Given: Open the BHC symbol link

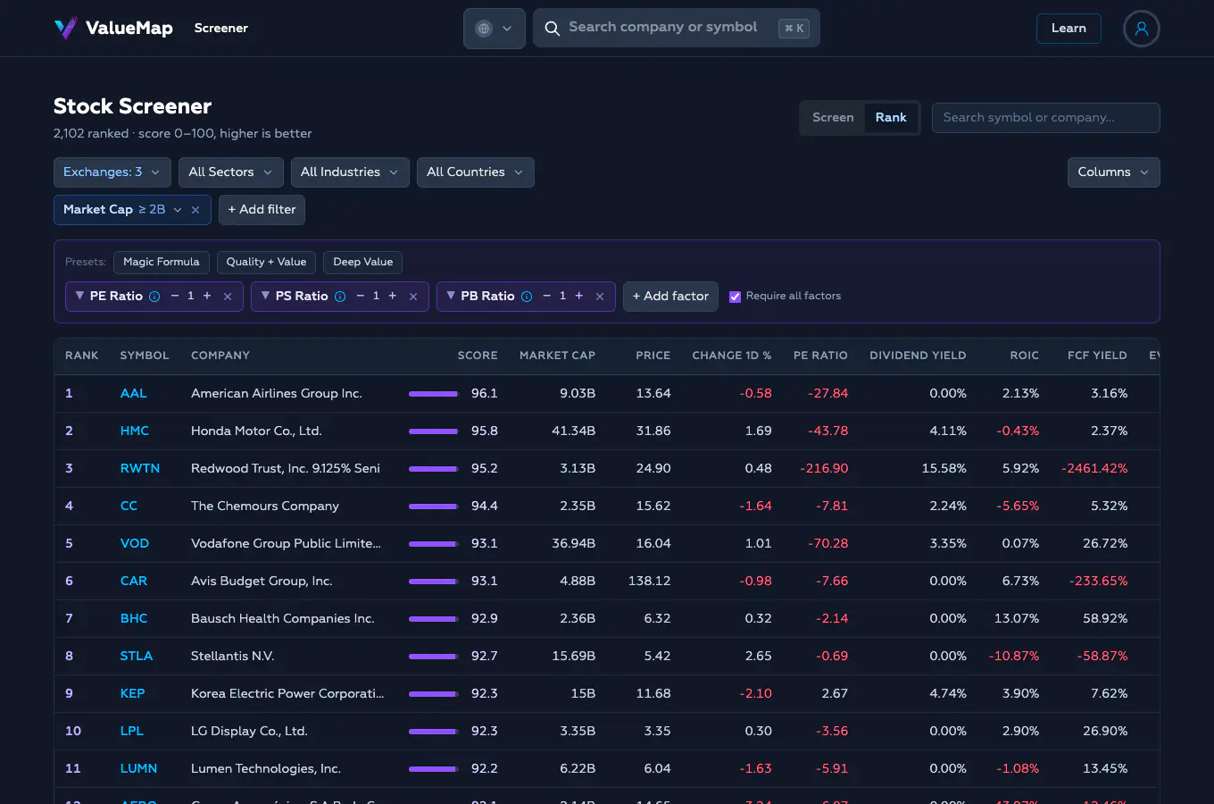Looking at the screenshot, I should [134, 619].
